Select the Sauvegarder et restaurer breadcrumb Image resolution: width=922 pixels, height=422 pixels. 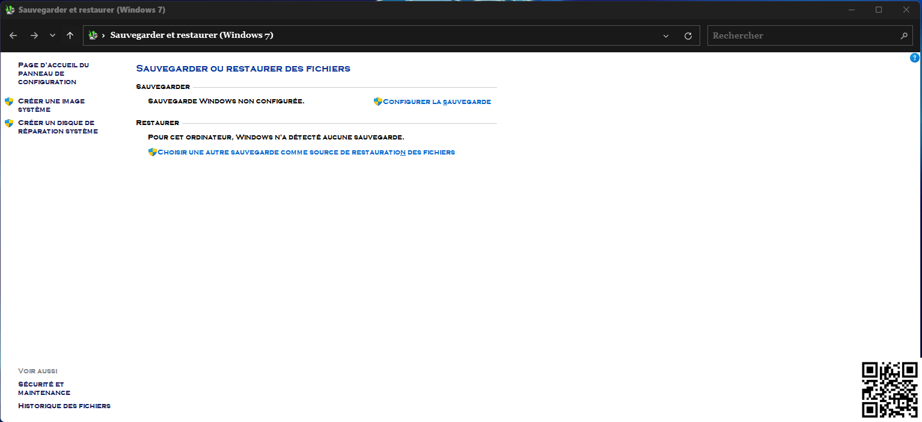pos(192,35)
